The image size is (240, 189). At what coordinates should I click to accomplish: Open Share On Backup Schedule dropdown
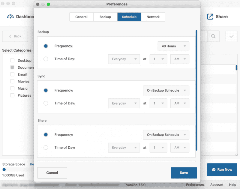[x=166, y=135]
